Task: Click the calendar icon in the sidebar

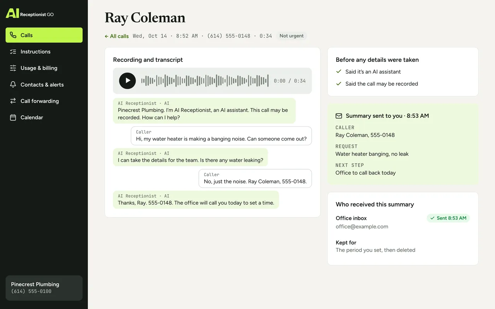Action: point(13,117)
